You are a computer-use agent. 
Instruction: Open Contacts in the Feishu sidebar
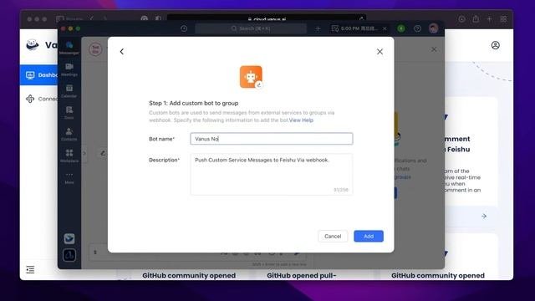pyautogui.click(x=69, y=135)
